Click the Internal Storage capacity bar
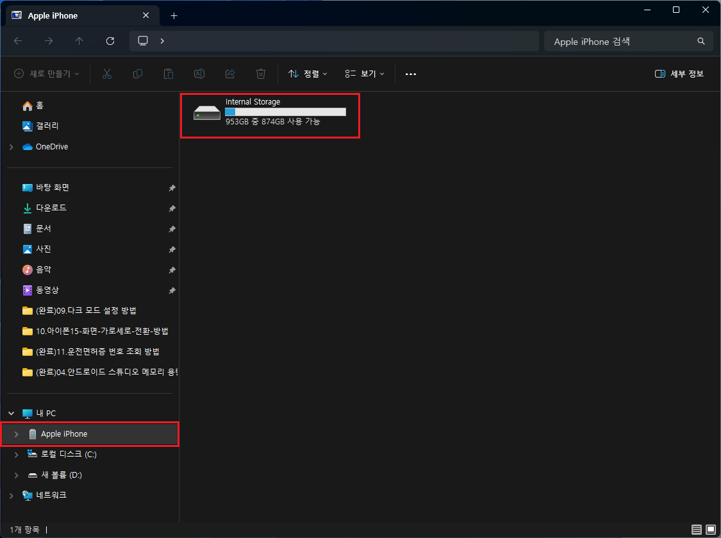 tap(285, 112)
